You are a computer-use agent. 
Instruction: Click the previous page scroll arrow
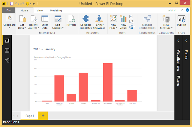[x=14, y=116]
